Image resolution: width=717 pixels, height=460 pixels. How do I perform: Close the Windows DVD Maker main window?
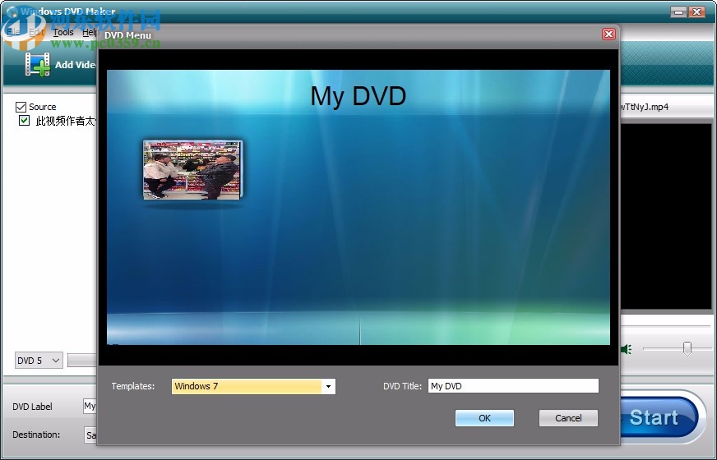pyautogui.click(x=696, y=11)
